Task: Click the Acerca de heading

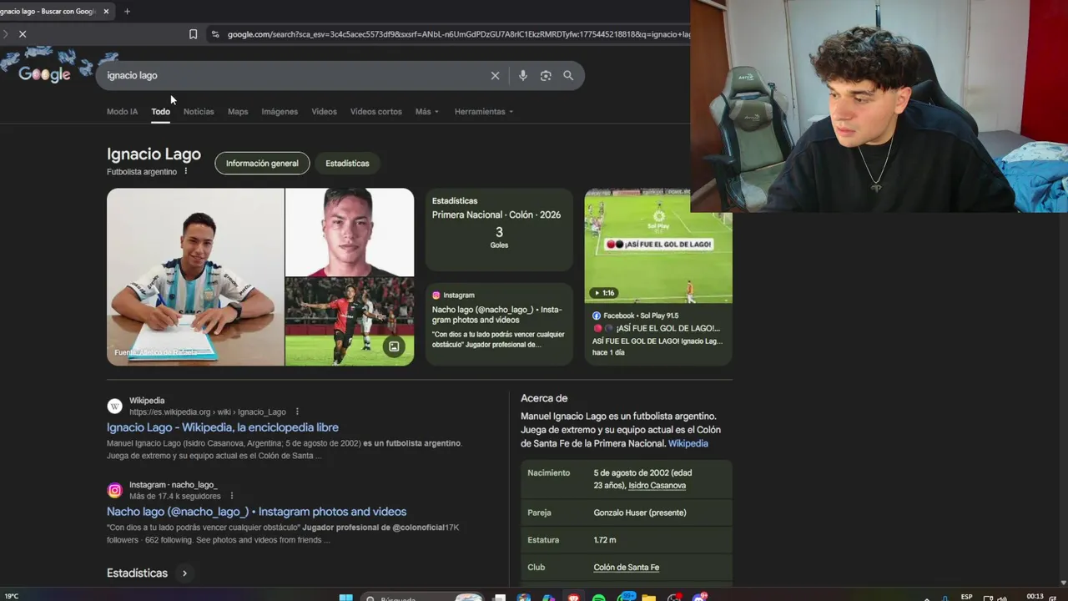Action: coord(544,398)
